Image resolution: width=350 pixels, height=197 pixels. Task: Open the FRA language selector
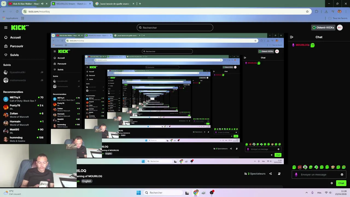pyautogui.click(x=319, y=193)
